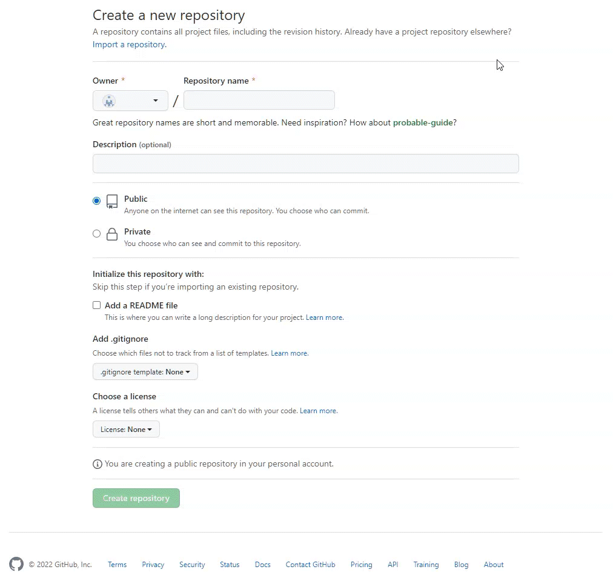Click the info circle icon above Create repository
The image size is (613, 578).
[98, 463]
